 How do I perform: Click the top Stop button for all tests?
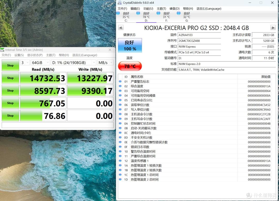pos(10,65)
